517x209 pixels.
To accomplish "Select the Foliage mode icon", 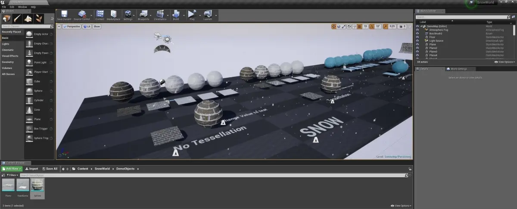I will (39, 18).
